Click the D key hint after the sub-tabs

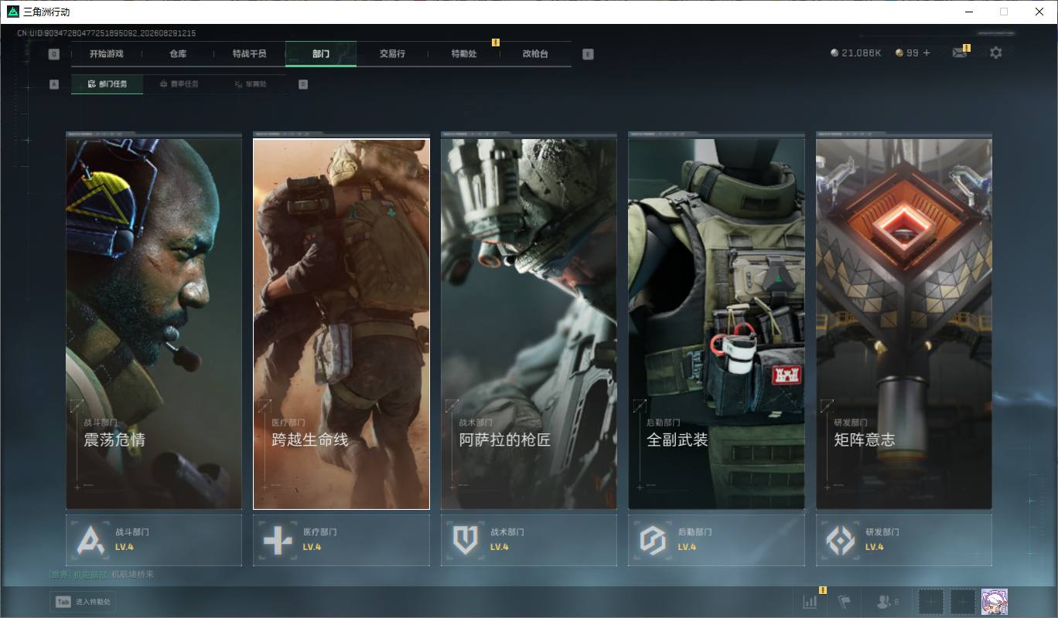[302, 84]
